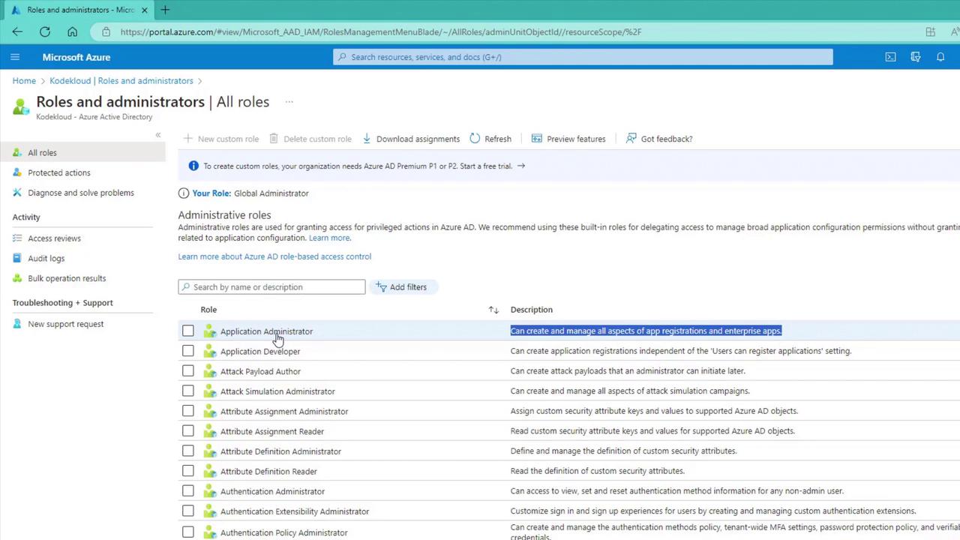
Task: Click the Delete custom role button
Action: click(310, 139)
